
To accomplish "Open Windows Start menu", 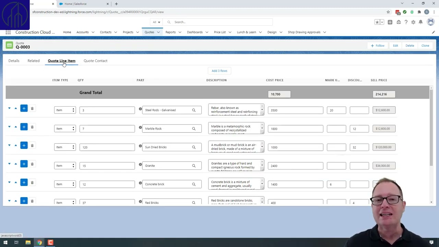I will pos(5,243).
